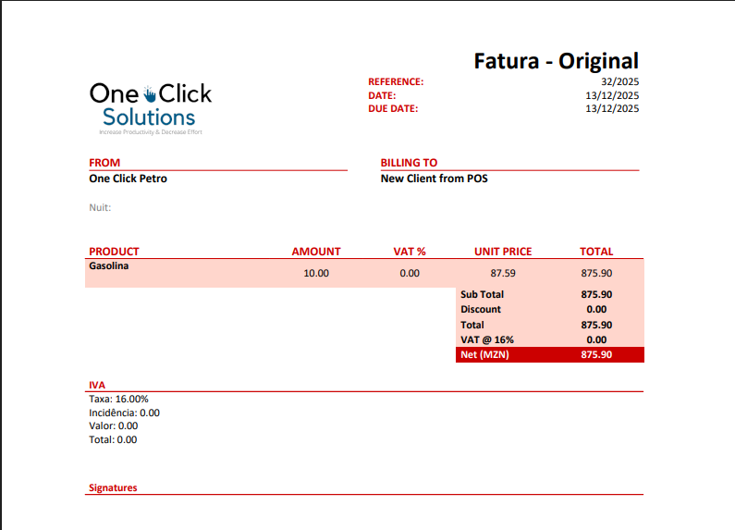Click the VAT % column header
735x530 pixels.
pos(410,252)
